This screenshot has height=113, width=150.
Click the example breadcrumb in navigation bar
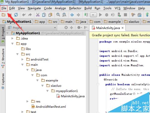112,22
